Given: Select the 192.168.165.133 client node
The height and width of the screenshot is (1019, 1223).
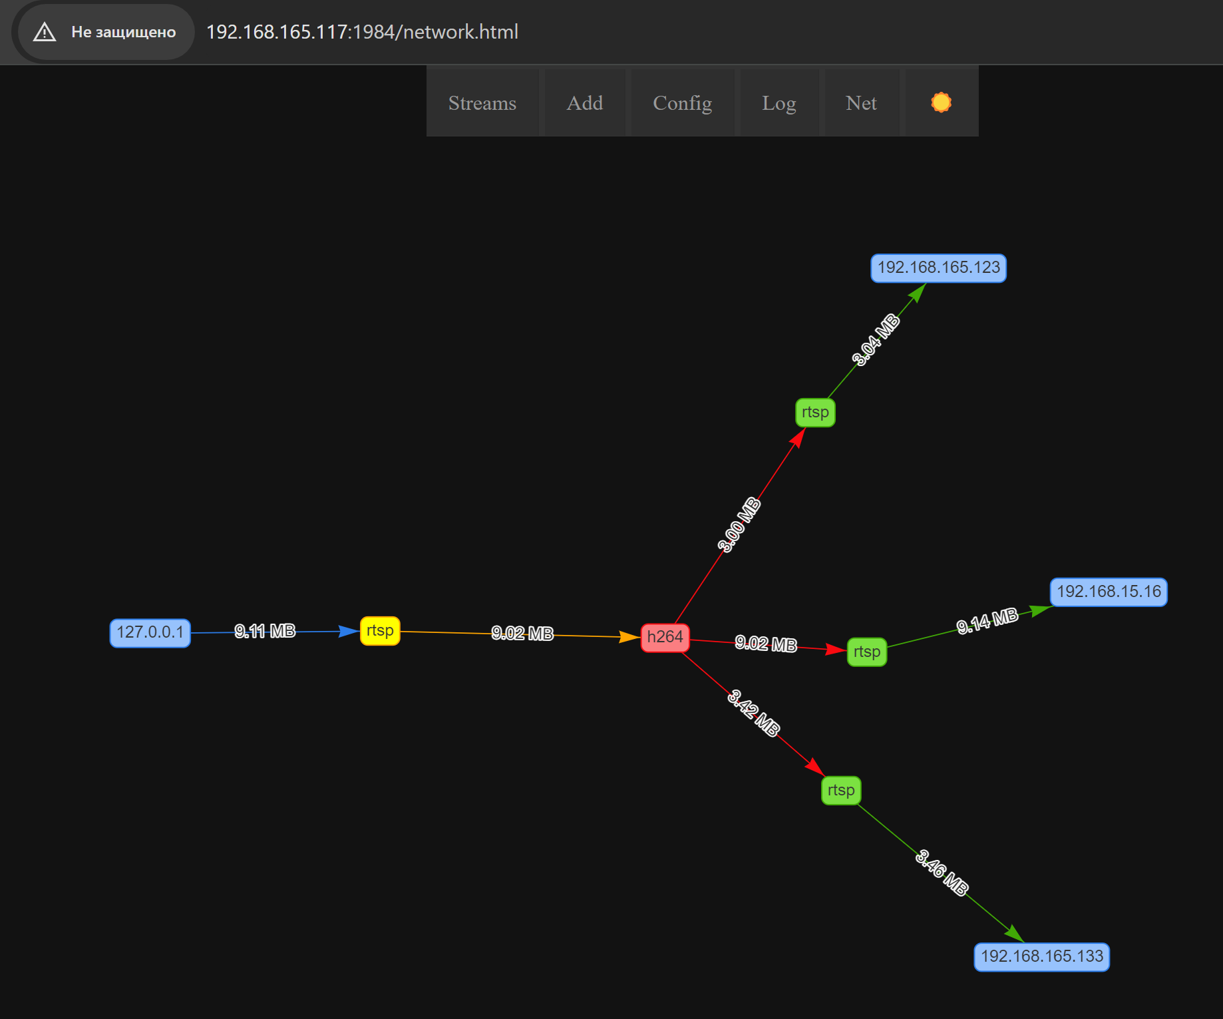Looking at the screenshot, I should (1042, 957).
